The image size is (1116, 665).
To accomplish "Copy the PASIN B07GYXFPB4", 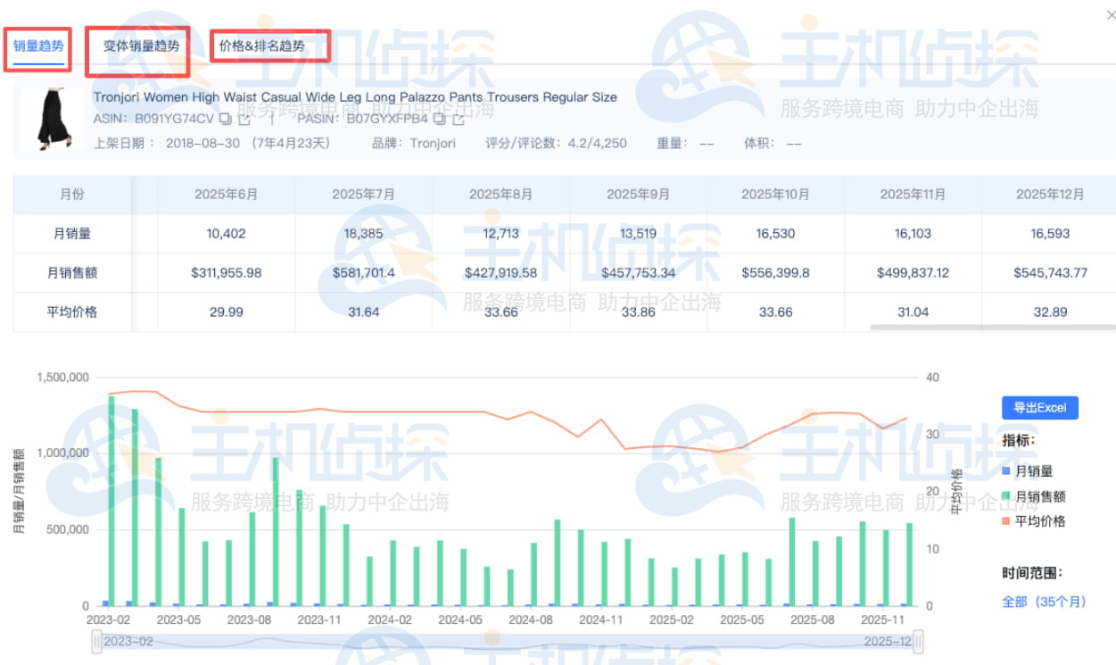I will [x=440, y=119].
